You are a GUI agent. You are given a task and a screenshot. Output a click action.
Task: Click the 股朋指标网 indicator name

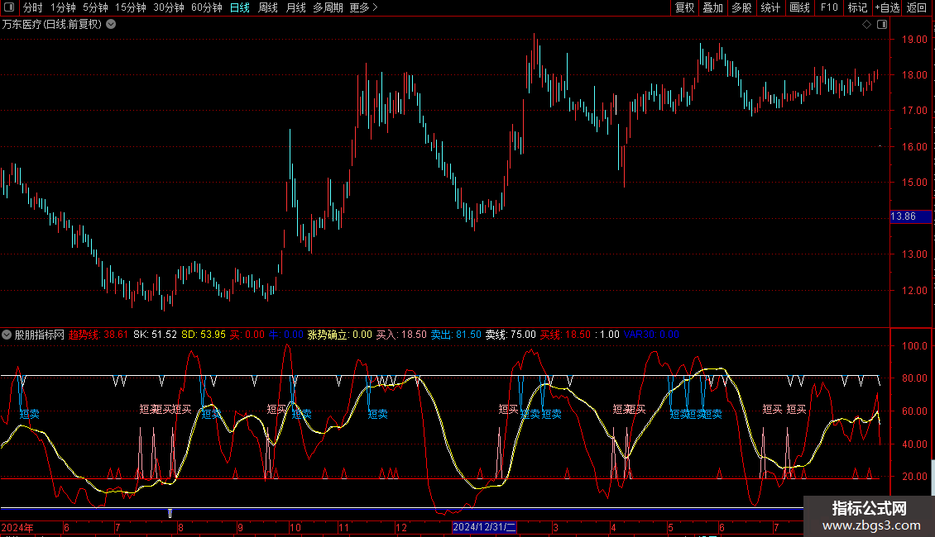click(40, 335)
